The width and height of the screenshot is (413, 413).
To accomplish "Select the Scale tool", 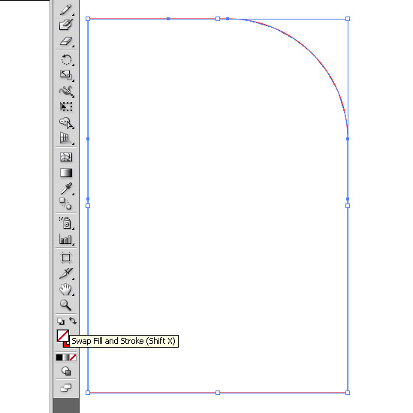I will click(x=66, y=75).
